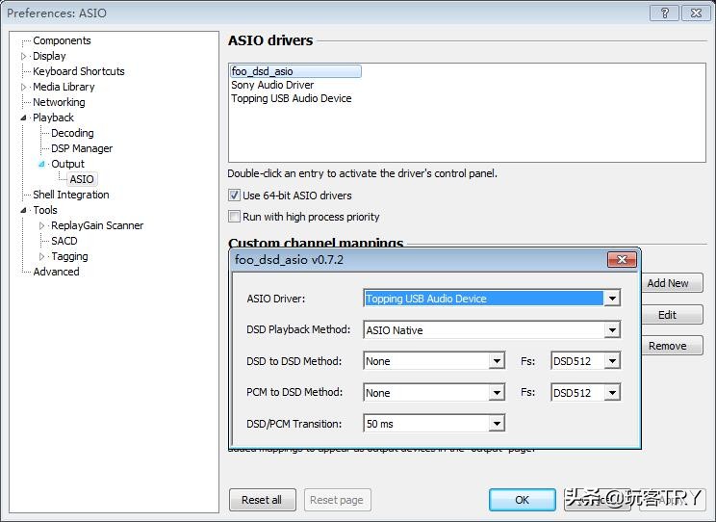
Task: Toggle Run with high process priority
Action: tap(234, 217)
